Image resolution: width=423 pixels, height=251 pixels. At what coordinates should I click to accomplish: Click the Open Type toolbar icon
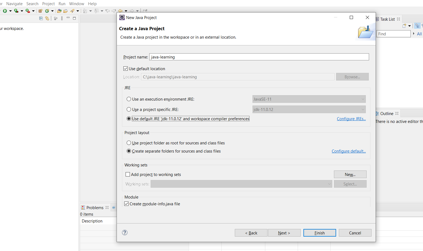(59, 11)
